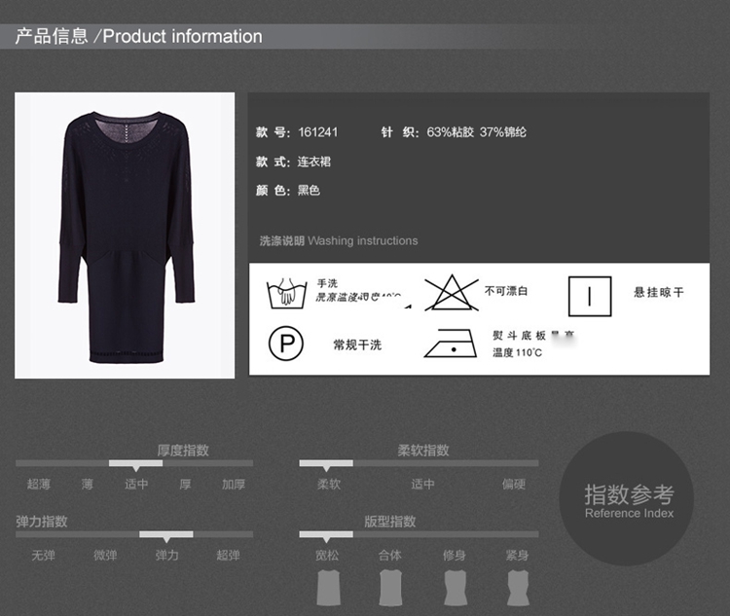Click the tight fit silhouette under 紧身

(x=517, y=588)
